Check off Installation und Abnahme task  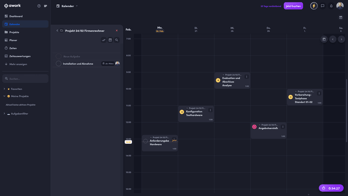(x=58, y=63)
